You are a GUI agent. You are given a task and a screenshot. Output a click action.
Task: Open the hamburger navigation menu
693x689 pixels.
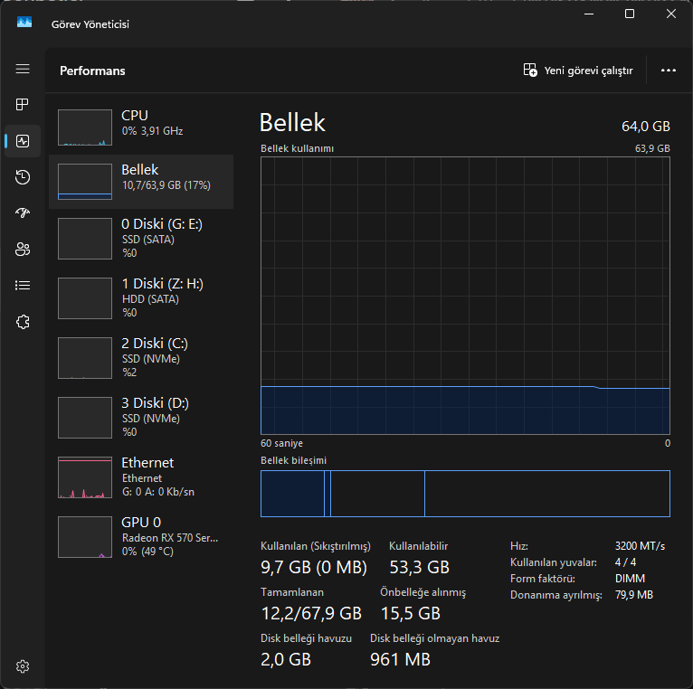[x=23, y=70]
